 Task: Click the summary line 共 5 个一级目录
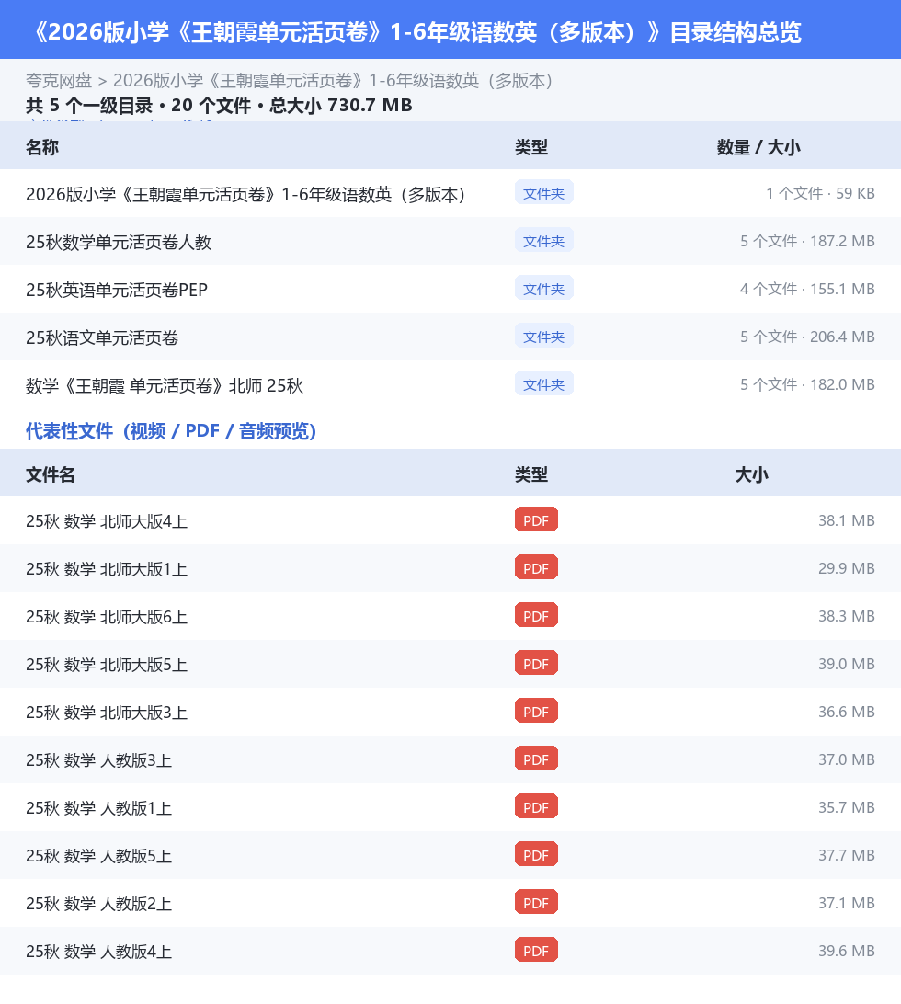[x=219, y=105]
